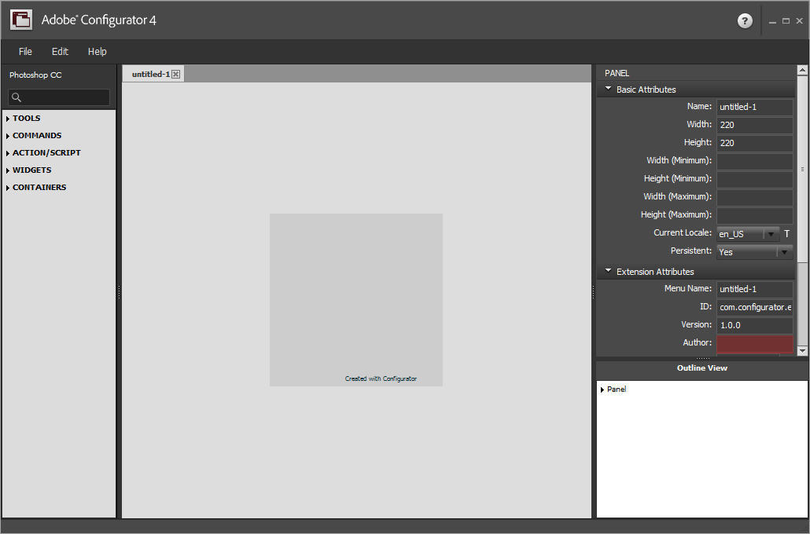Collapse the Basic Attributes section
The width and height of the screenshot is (810, 534).
pos(607,89)
